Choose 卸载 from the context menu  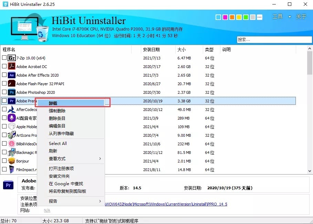[71, 103]
